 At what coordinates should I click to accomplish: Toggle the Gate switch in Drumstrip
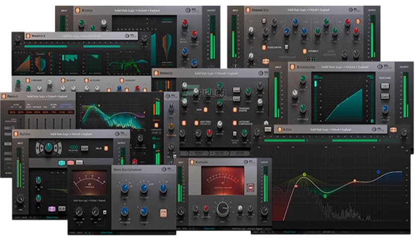click(206, 110)
